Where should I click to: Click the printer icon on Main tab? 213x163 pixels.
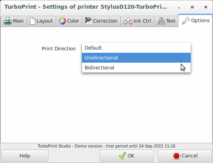(8, 21)
